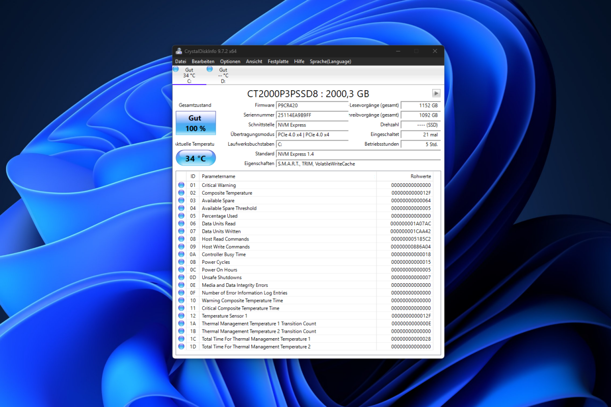The image size is (611, 407).
Task: Click the status dot beside Unsafe Shutdowns
Action: click(181, 277)
